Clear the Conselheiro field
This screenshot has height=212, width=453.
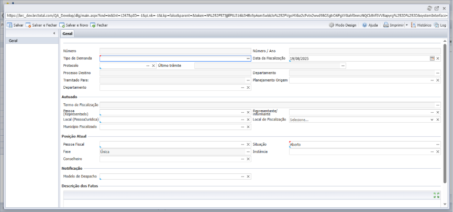coord(248,159)
